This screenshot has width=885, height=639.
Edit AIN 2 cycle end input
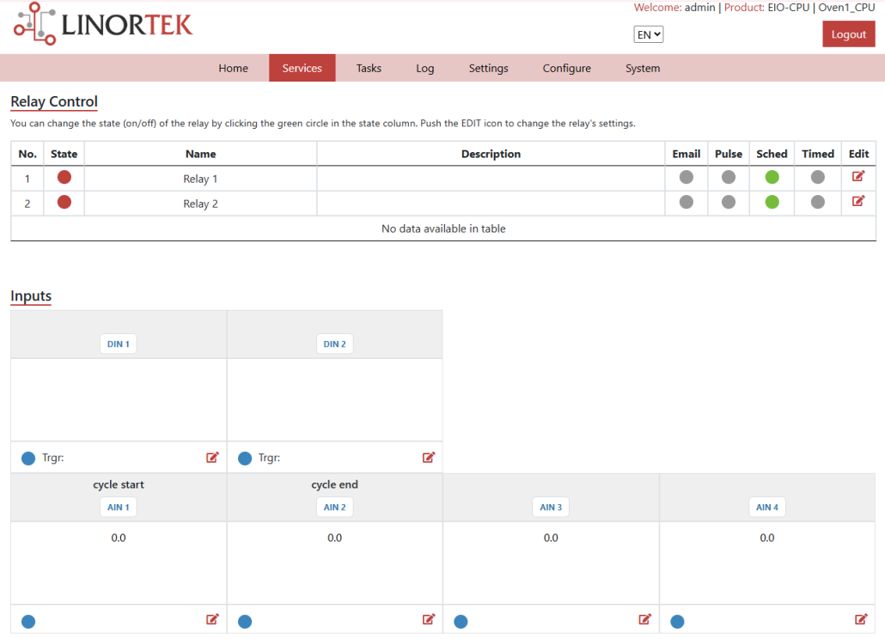coord(429,620)
